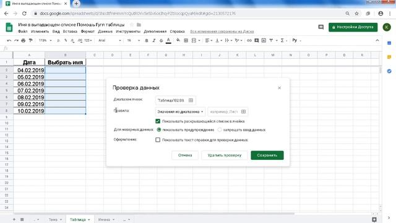
Task: Redo the last action in toolbar
Action: [16, 40]
